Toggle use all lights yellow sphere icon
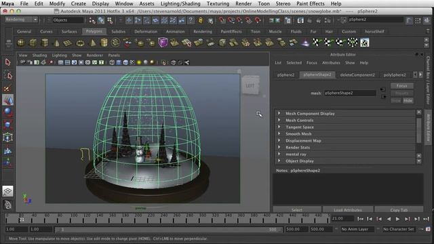This screenshot has height=244, width=434. (x=139, y=62)
